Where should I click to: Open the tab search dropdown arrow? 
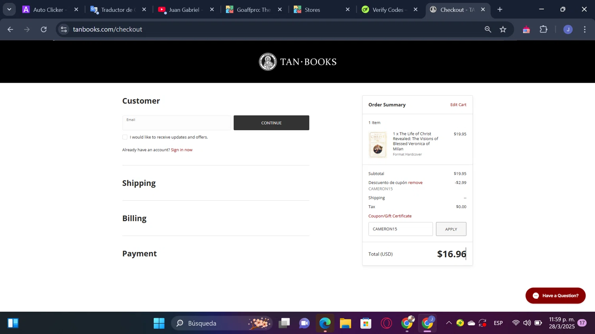(x=9, y=9)
